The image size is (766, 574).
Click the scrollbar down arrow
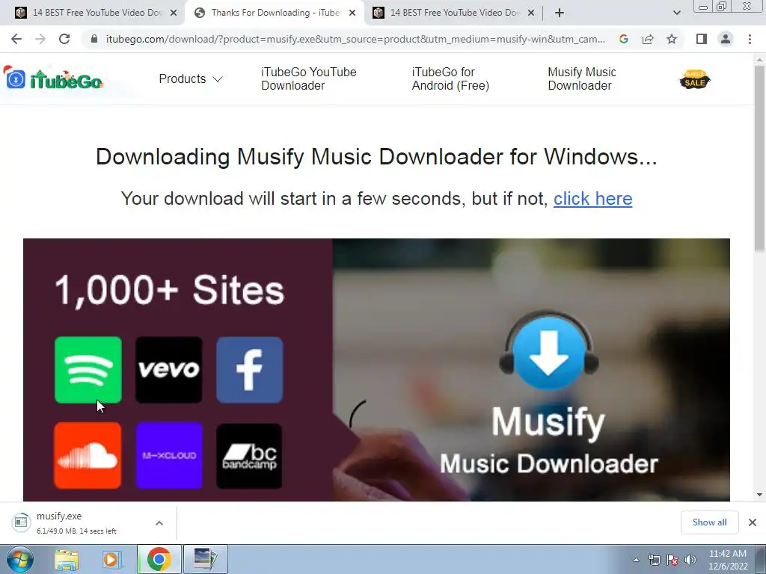tap(759, 495)
